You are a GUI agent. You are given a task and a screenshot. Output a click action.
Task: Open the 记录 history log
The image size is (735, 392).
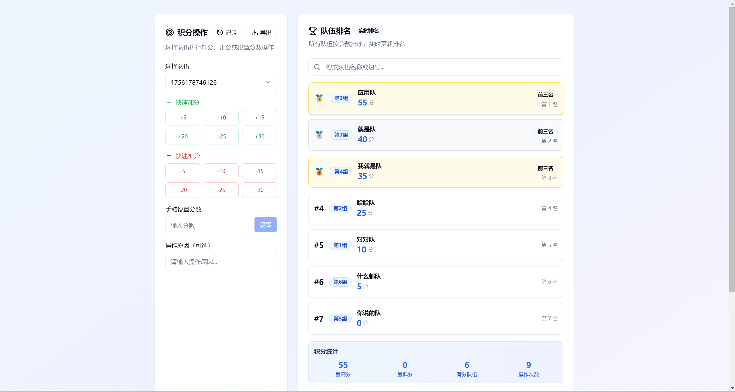227,32
